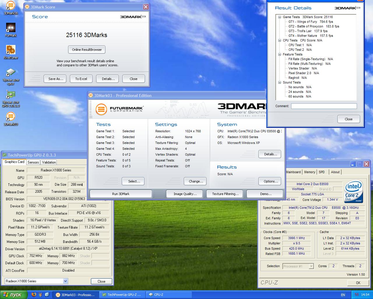Open the RivaTuner desktop shortcut
The height and width of the screenshot is (299, 373).
pyautogui.click(x=10, y=52)
